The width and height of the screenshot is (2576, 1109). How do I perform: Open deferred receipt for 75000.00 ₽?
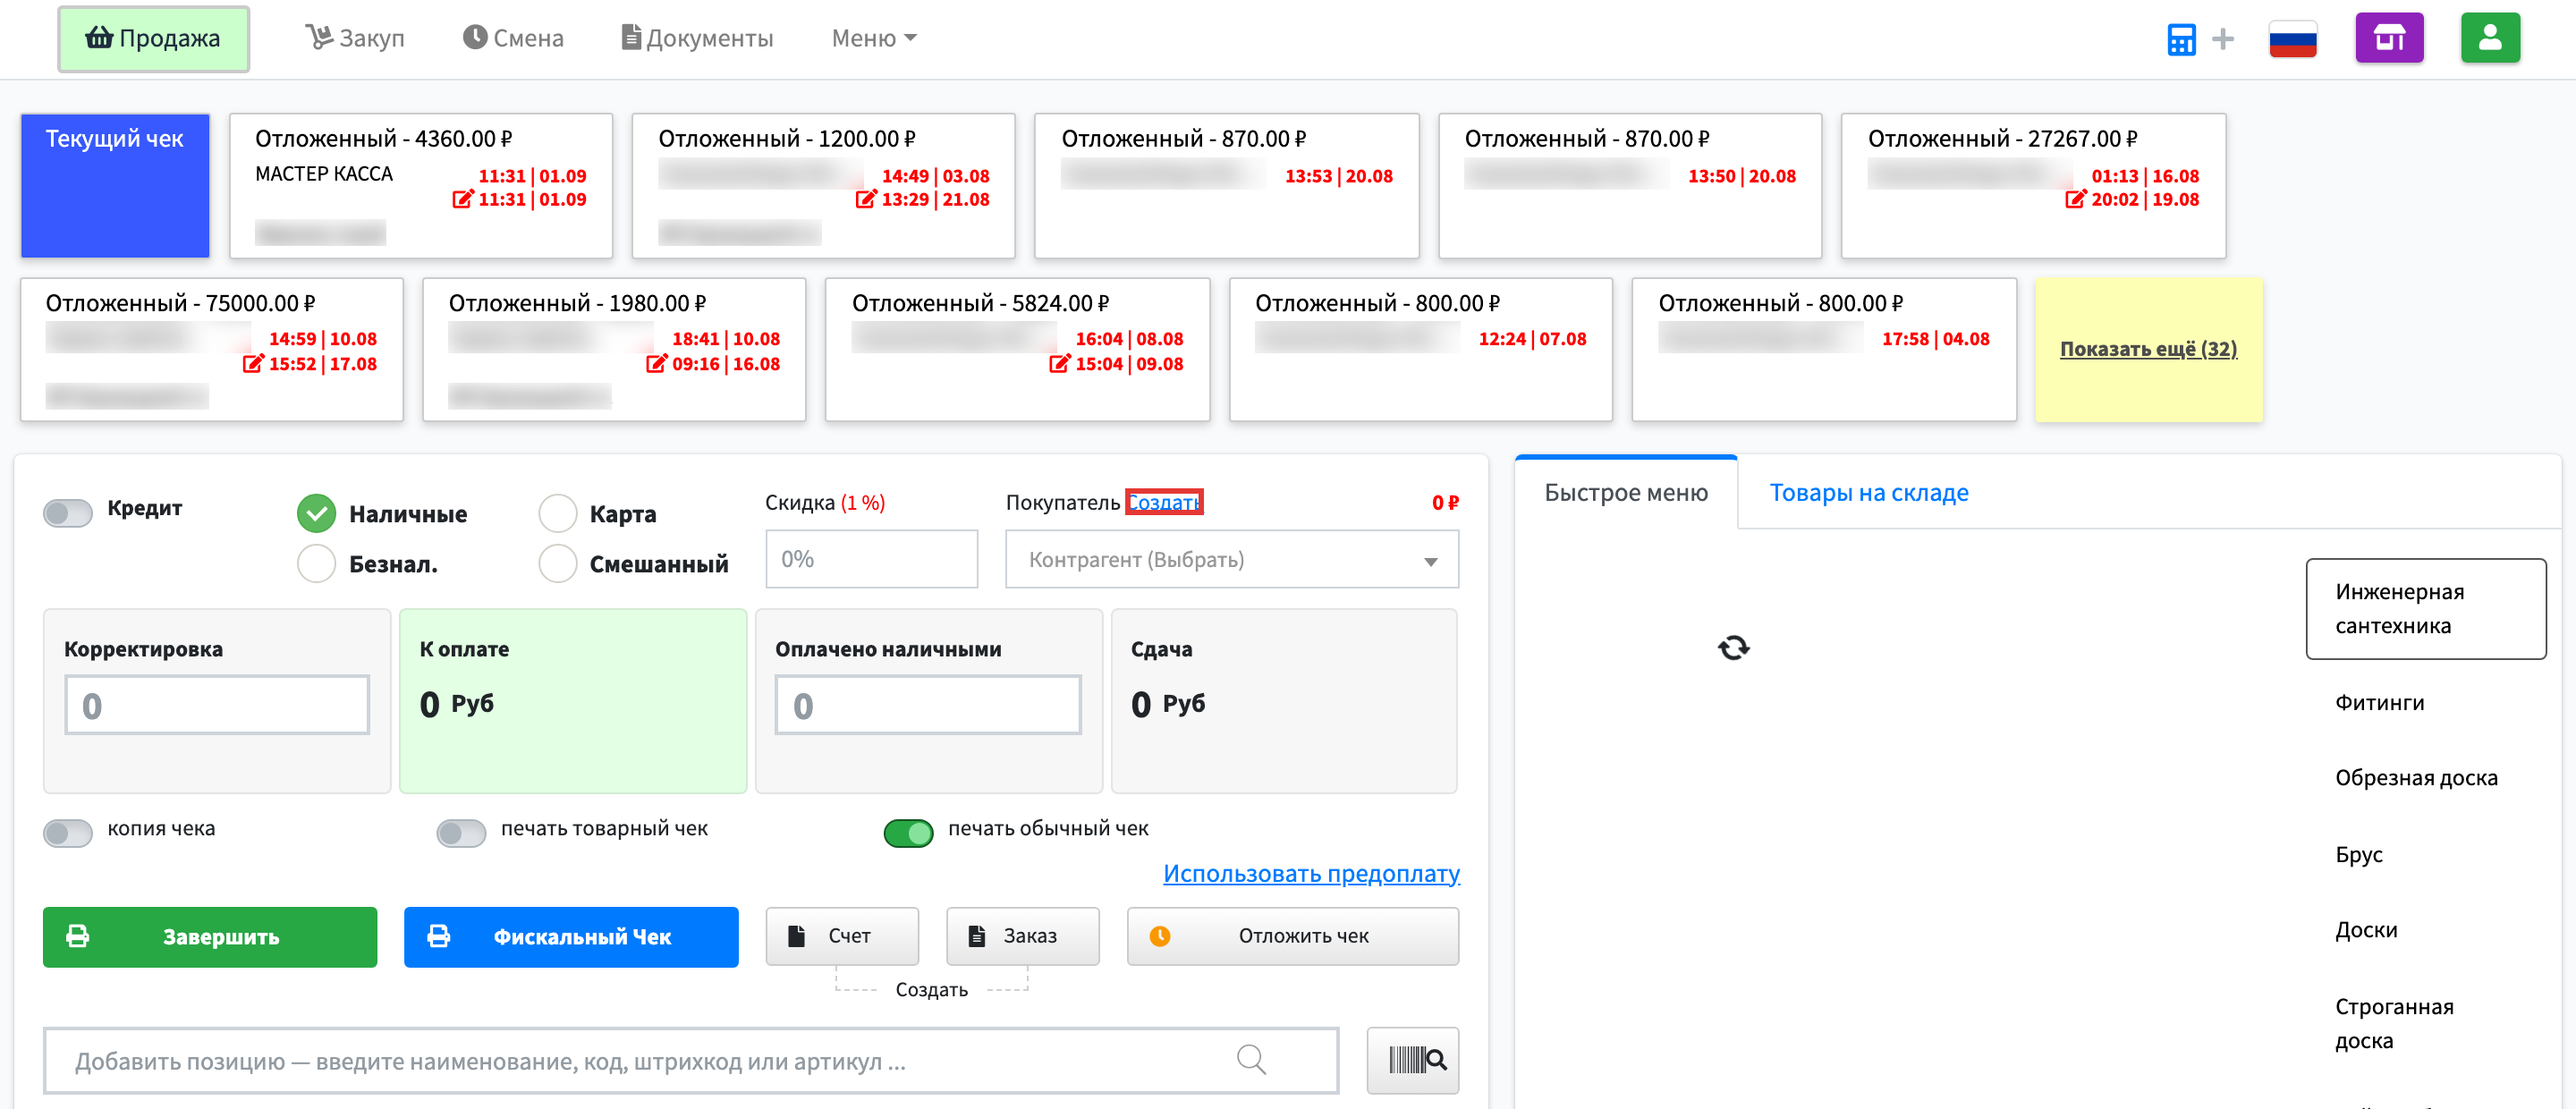pyautogui.click(x=212, y=350)
